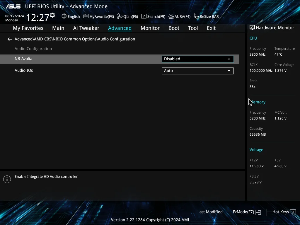Click the date 06/17/2024
Image resolution: width=300 pixels, height=225 pixels.
[x=15, y=16]
